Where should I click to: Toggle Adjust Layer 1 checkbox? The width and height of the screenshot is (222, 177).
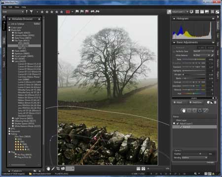(x=178, y=123)
